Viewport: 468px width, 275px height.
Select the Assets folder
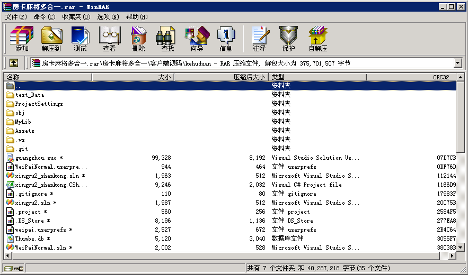click(x=24, y=131)
